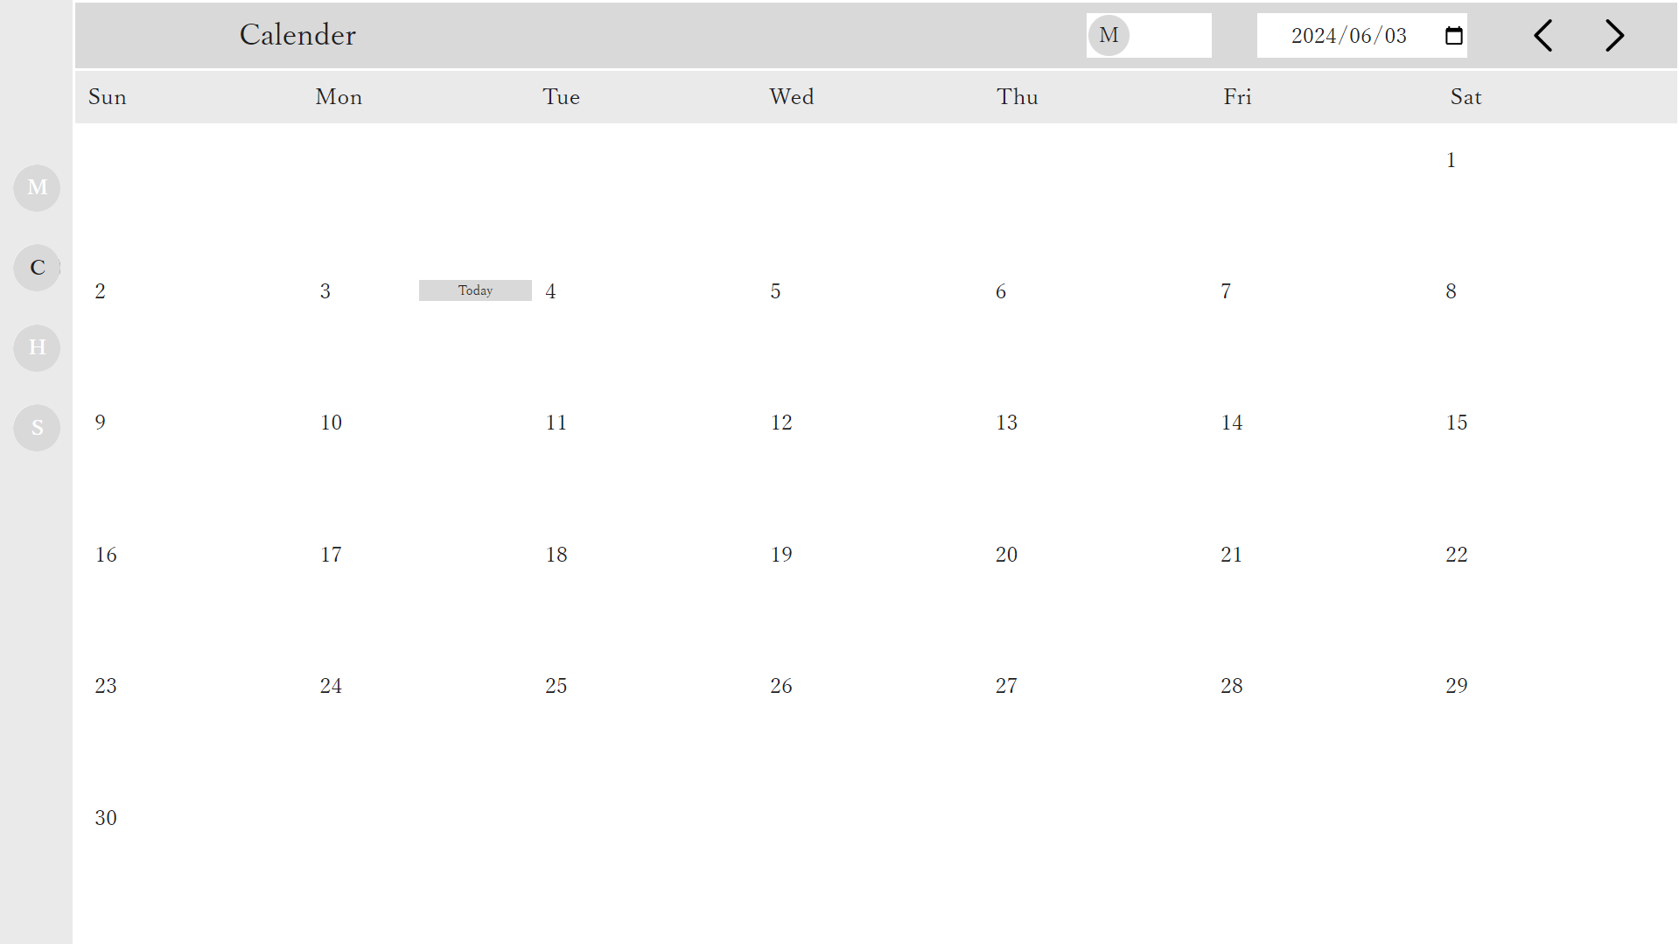The image size is (1679, 944).
Task: Select day 3 on the calendar
Action: pyautogui.click(x=325, y=291)
